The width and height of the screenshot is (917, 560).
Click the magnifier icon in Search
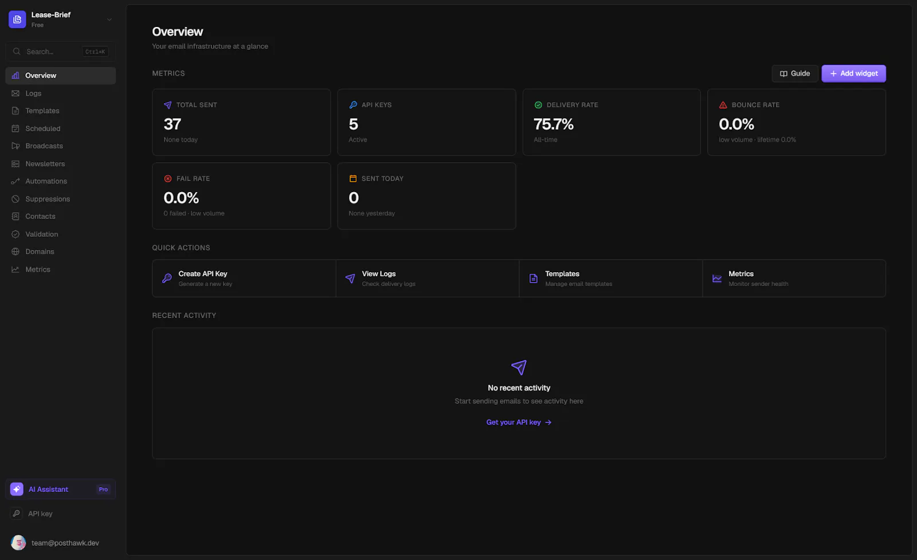(17, 52)
